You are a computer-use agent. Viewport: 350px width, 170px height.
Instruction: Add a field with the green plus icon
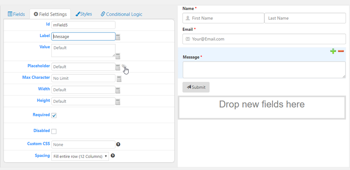point(333,51)
